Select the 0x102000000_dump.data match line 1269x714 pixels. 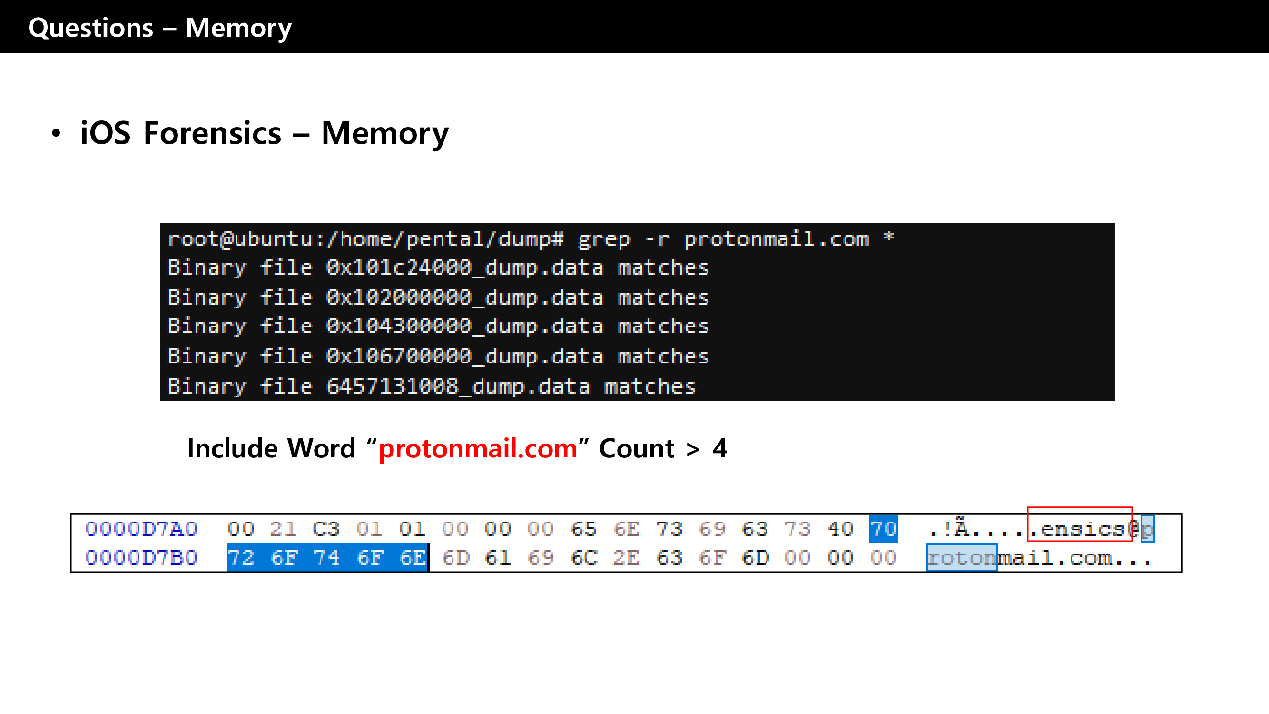click(x=438, y=297)
